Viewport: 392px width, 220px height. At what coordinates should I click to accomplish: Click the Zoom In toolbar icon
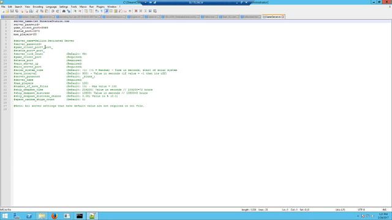click(x=75, y=11)
